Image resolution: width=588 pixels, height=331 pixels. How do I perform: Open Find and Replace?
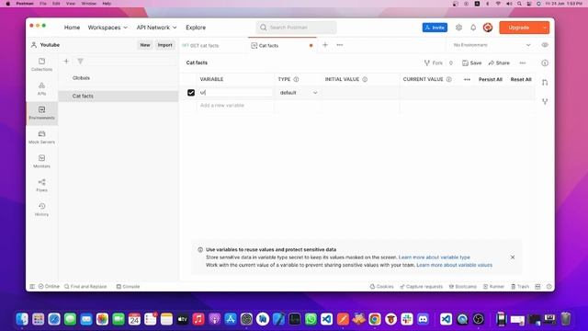85,286
